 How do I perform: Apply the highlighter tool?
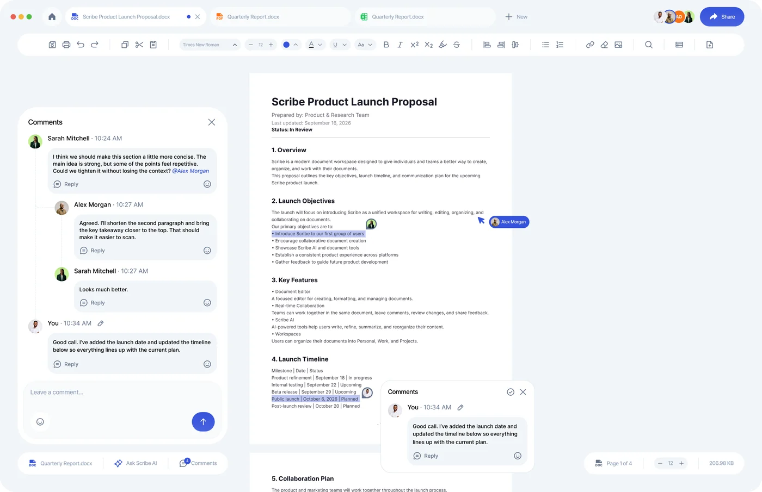pos(443,45)
